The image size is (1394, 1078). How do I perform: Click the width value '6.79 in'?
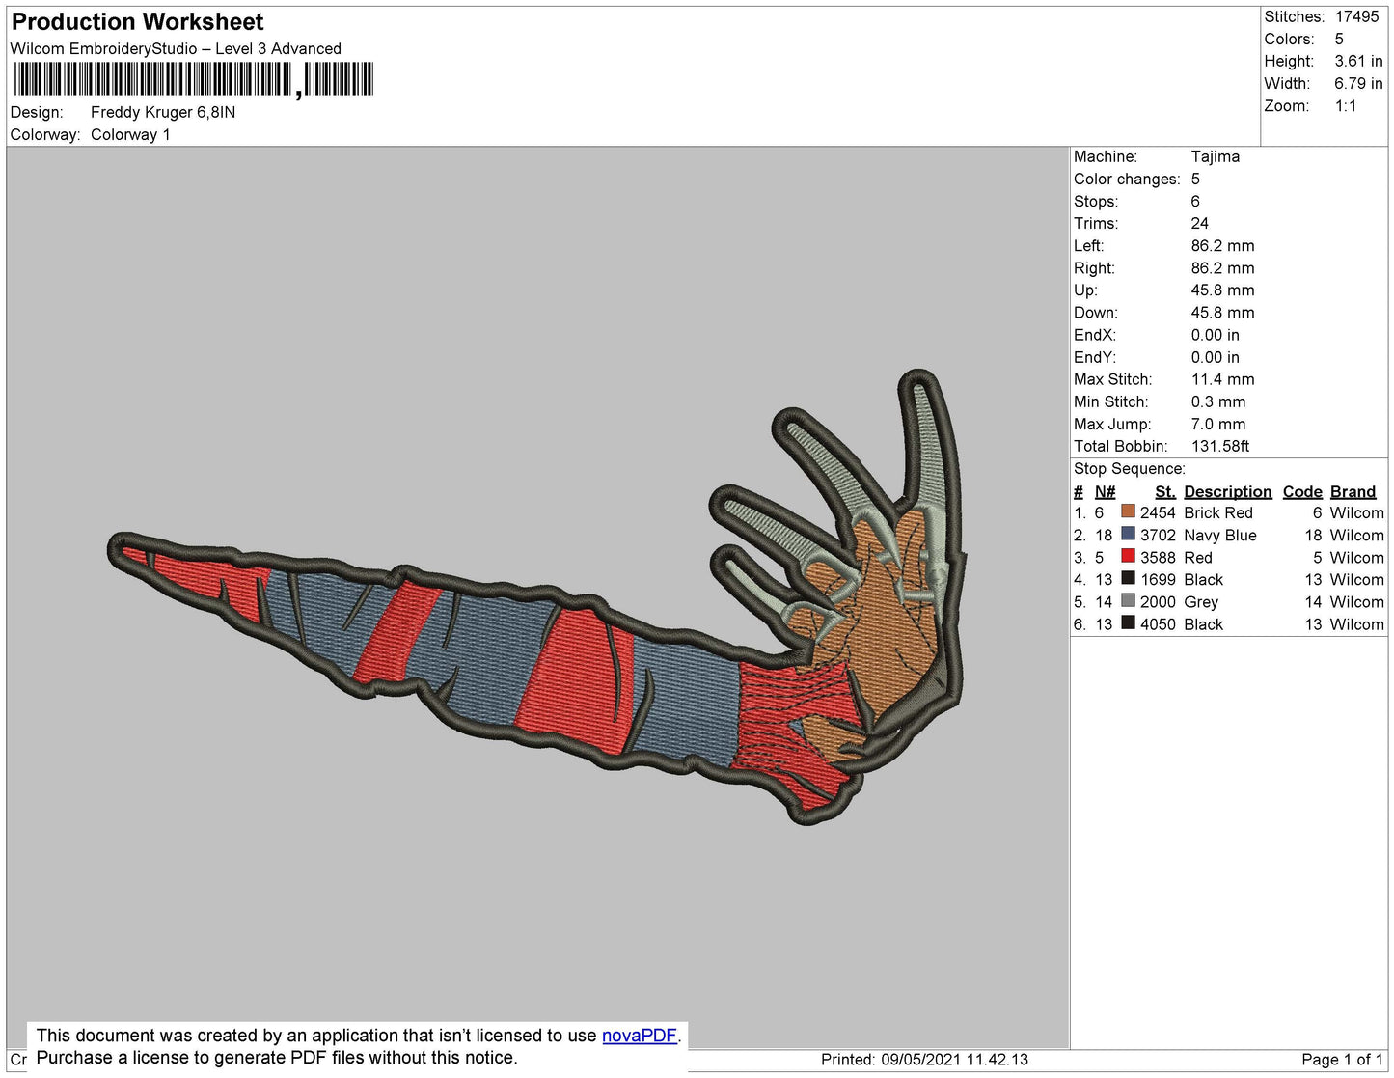(x=1358, y=83)
